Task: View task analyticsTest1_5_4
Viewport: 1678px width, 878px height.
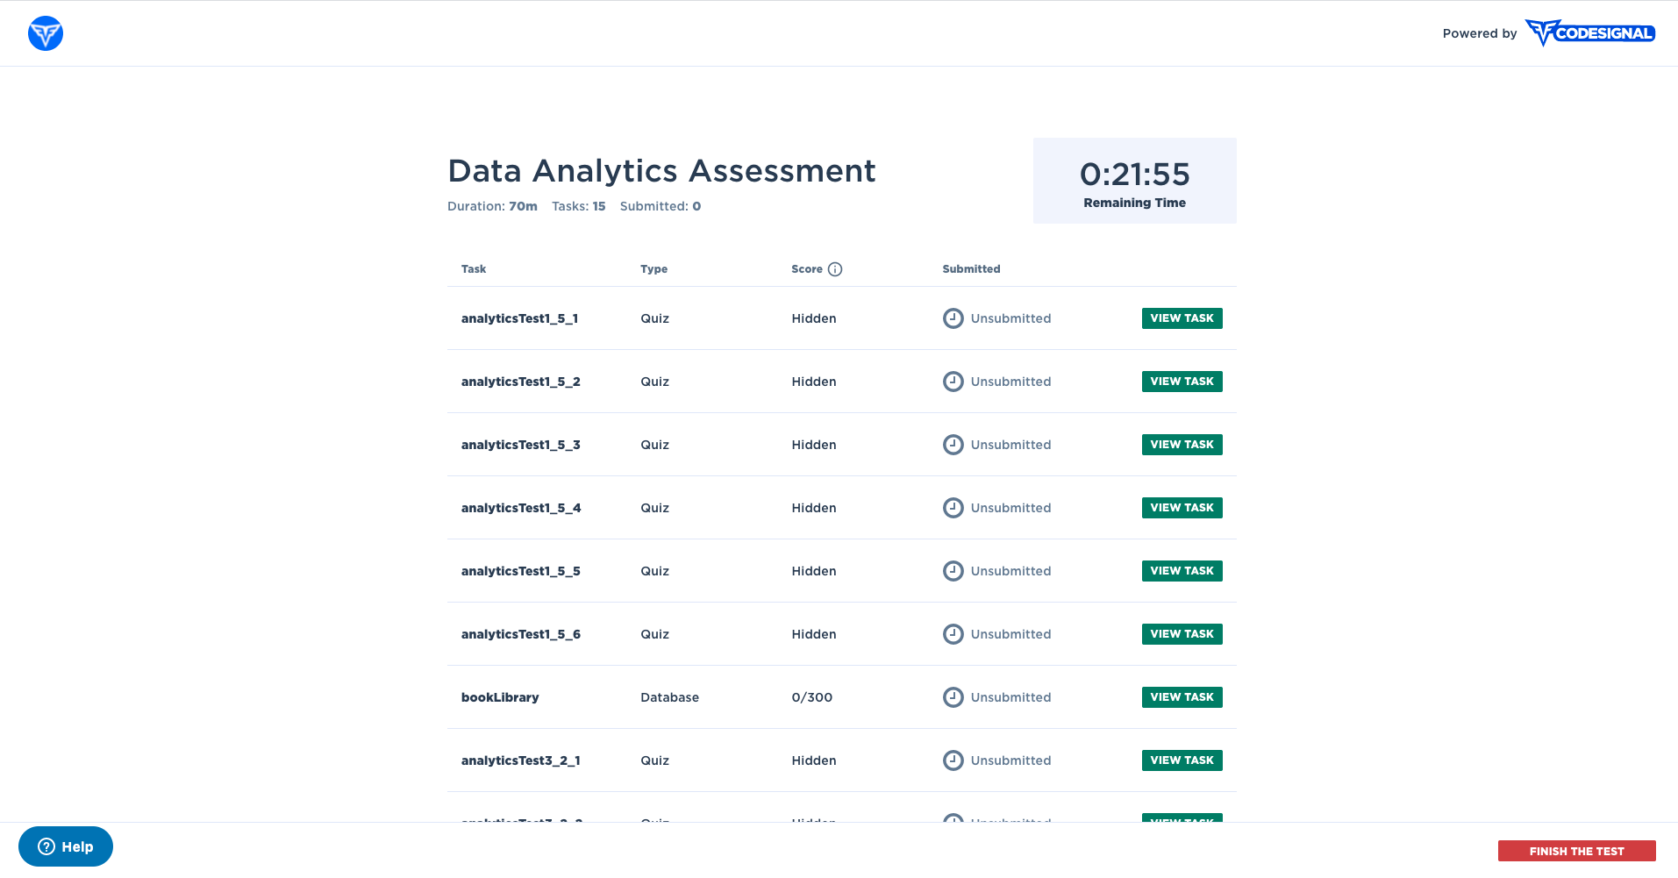Action: click(x=1182, y=508)
